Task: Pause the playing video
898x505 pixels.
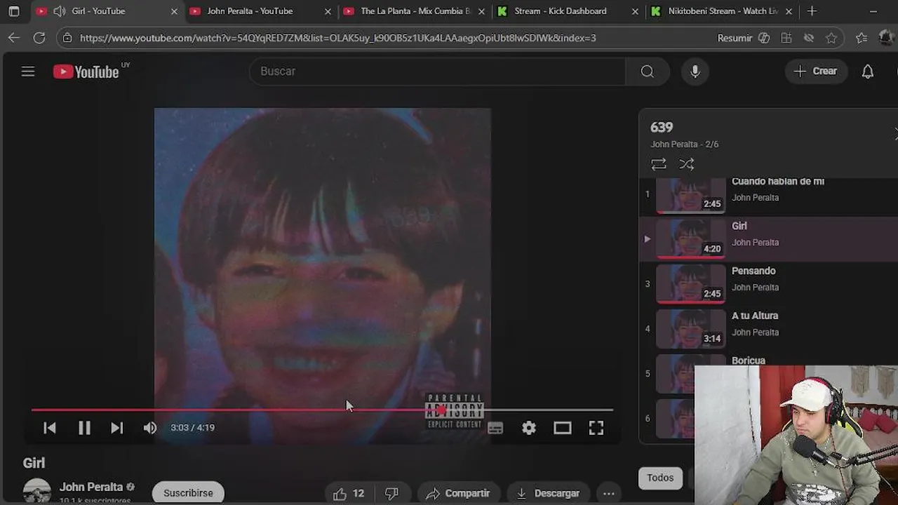Action: (x=84, y=428)
